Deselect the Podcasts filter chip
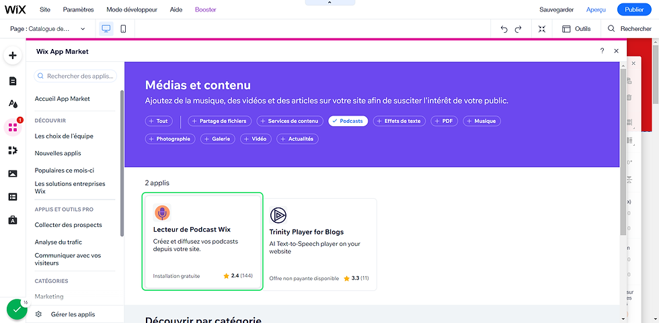659x323 pixels. click(x=348, y=121)
